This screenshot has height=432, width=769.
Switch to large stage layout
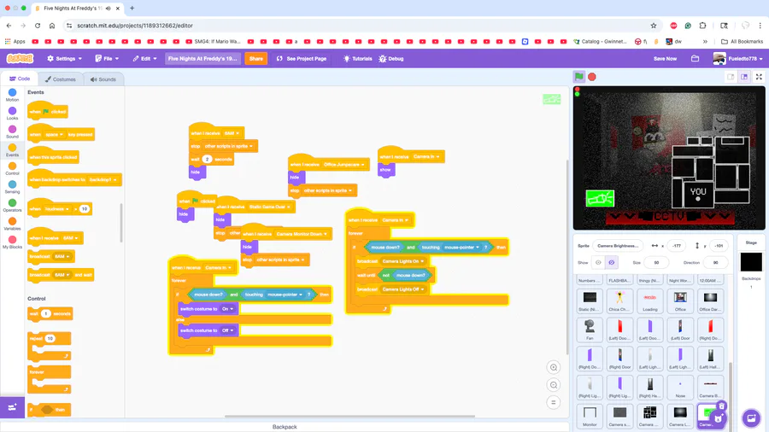coord(744,77)
